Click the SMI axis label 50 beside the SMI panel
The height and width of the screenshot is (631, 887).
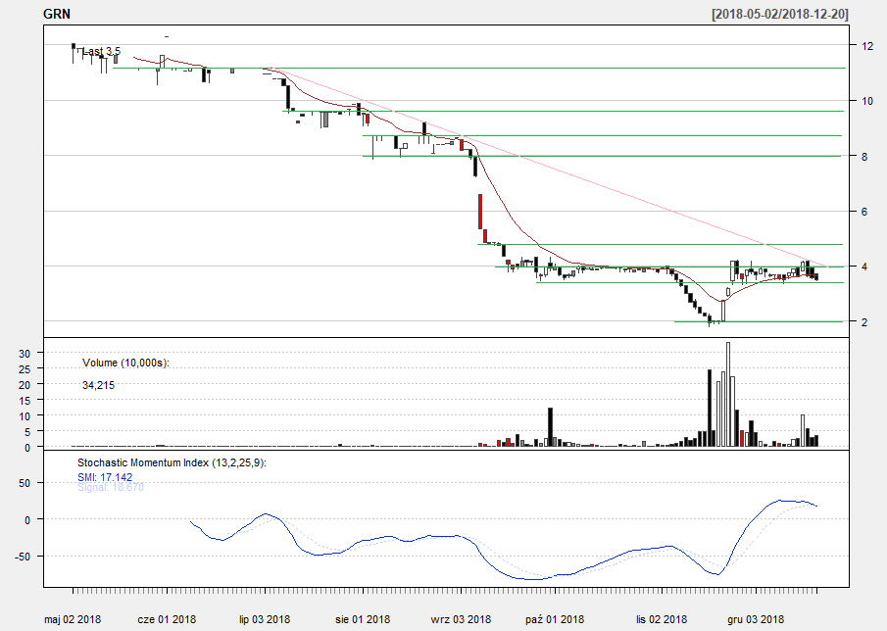coord(25,483)
